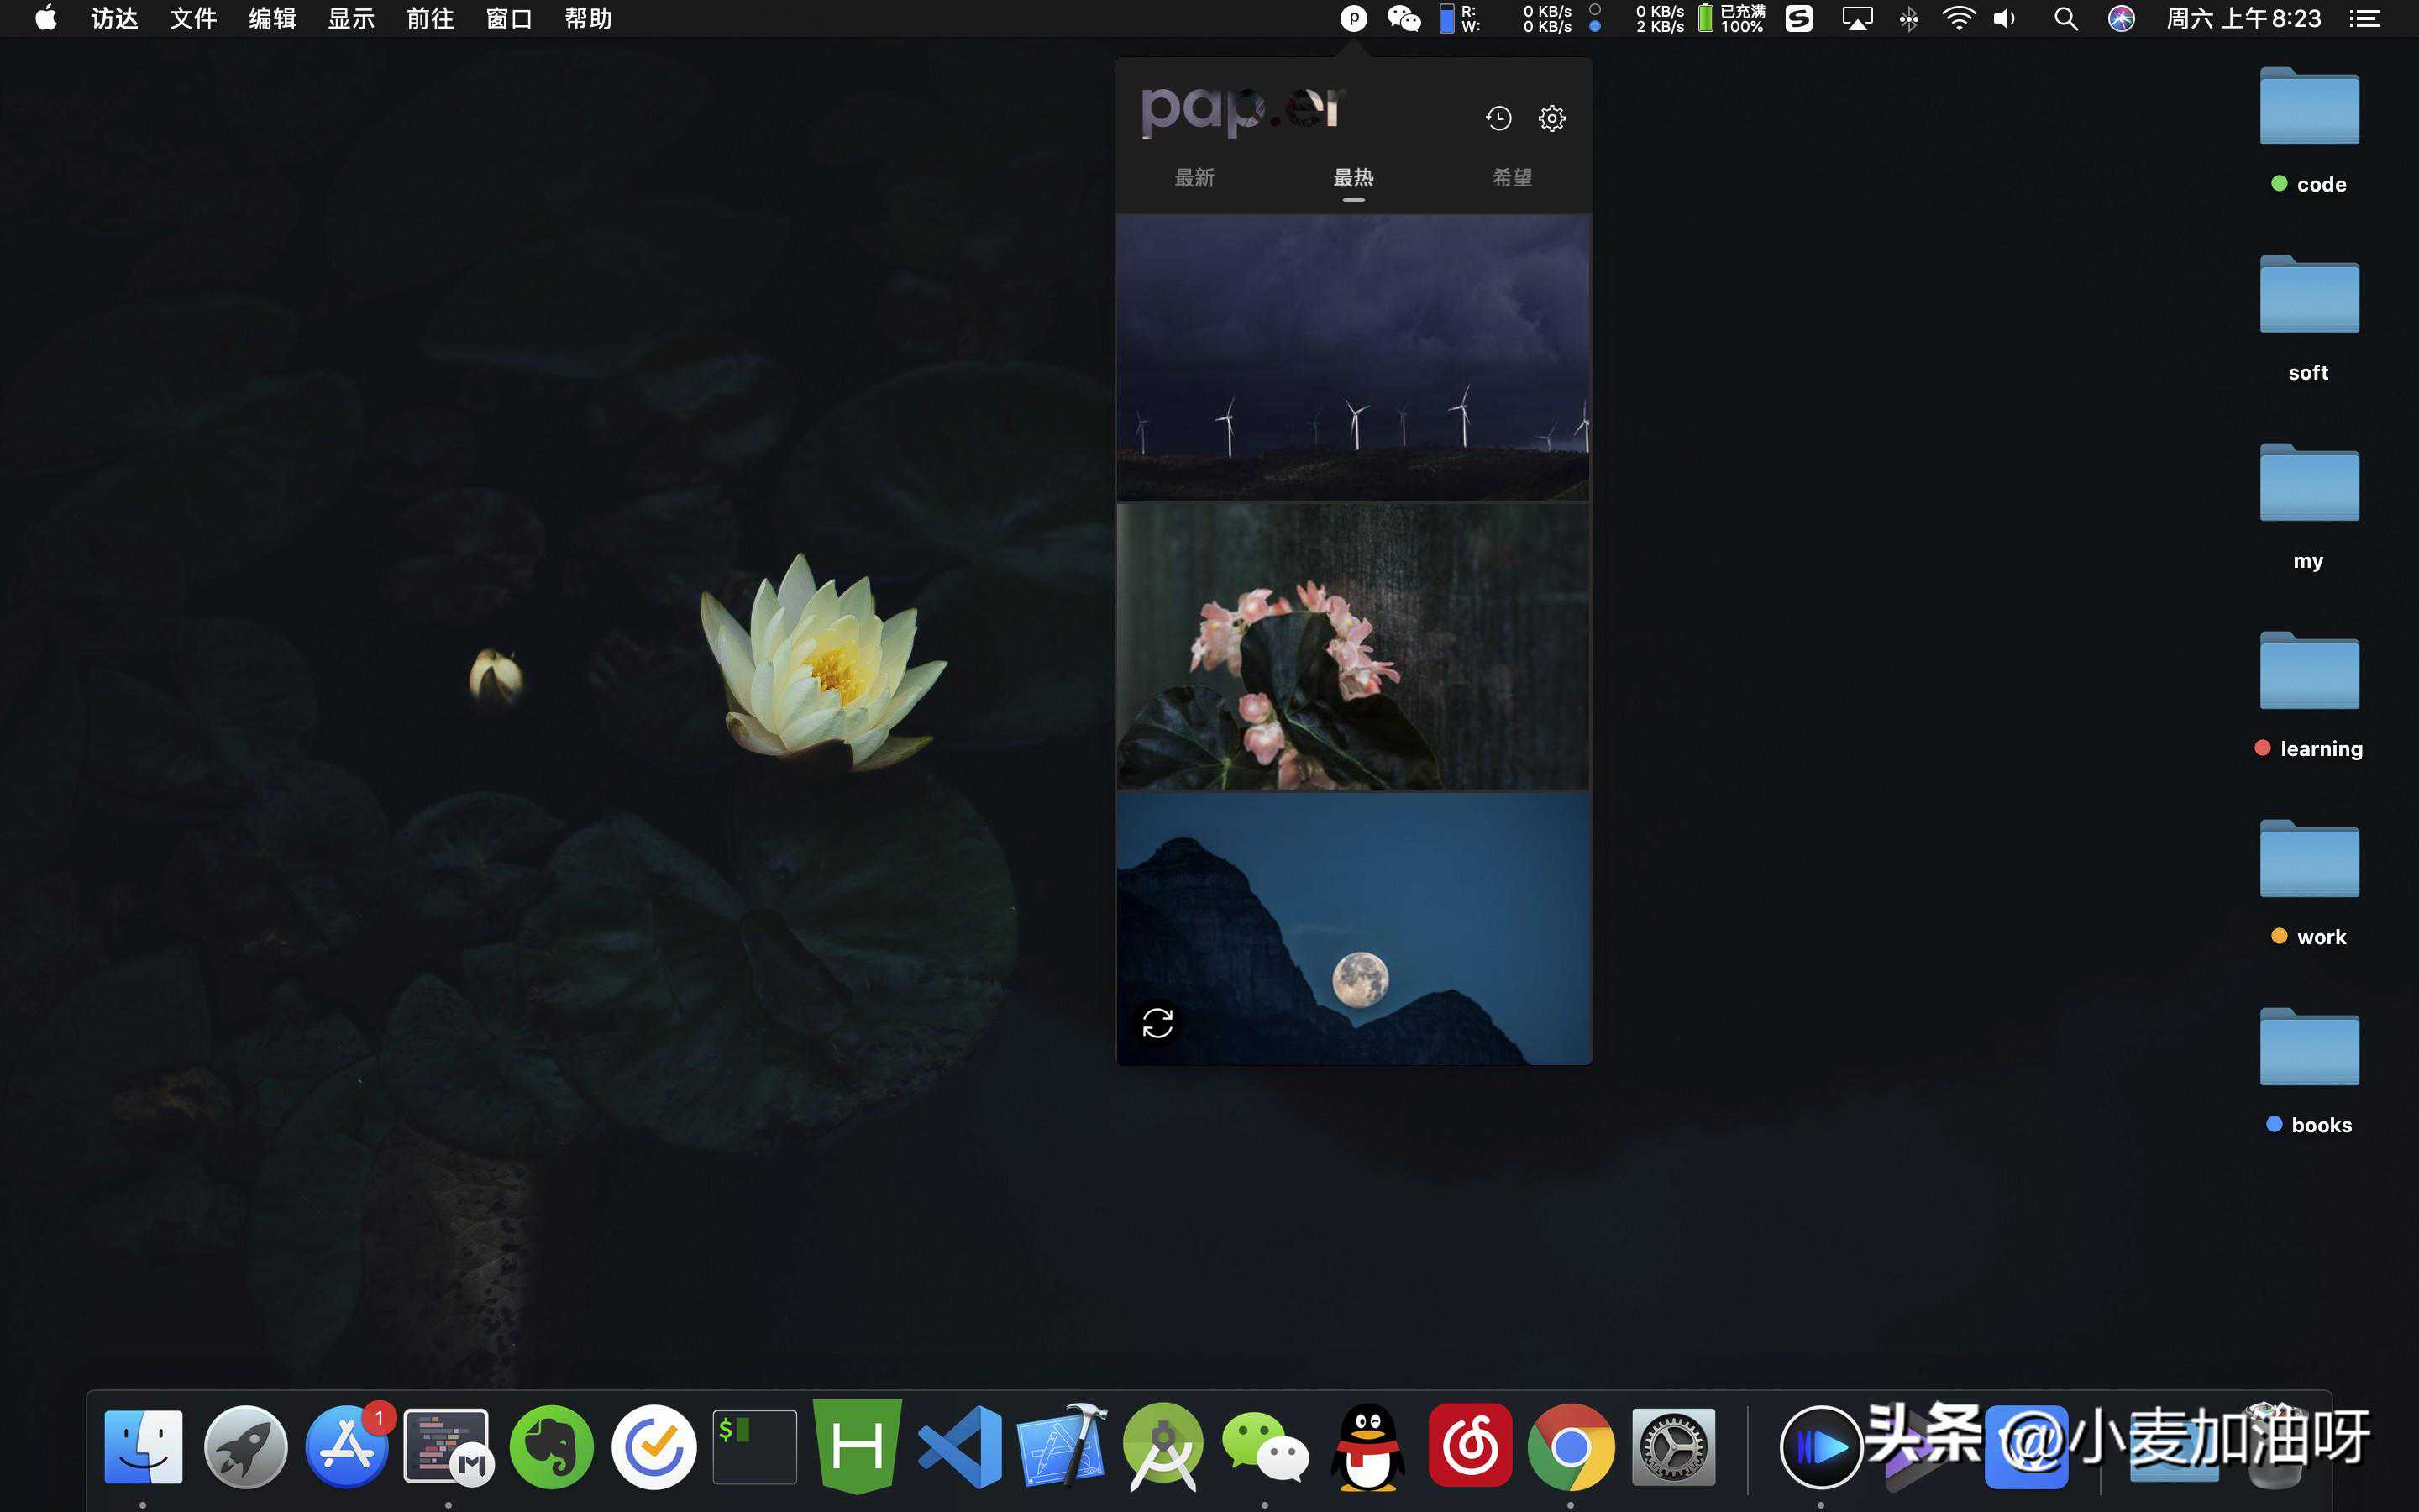Select the pink flowers wallpaper thumbnail
This screenshot has width=2419, height=1512.
[1353, 646]
